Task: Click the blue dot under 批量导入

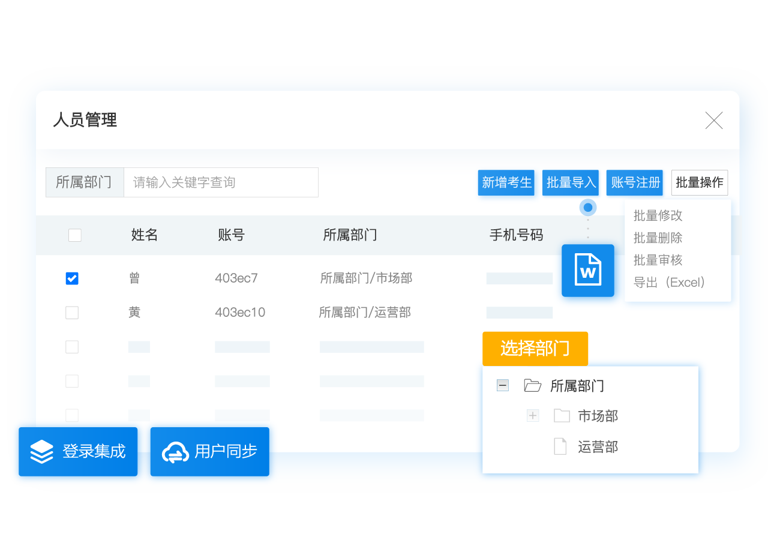Action: click(x=588, y=208)
